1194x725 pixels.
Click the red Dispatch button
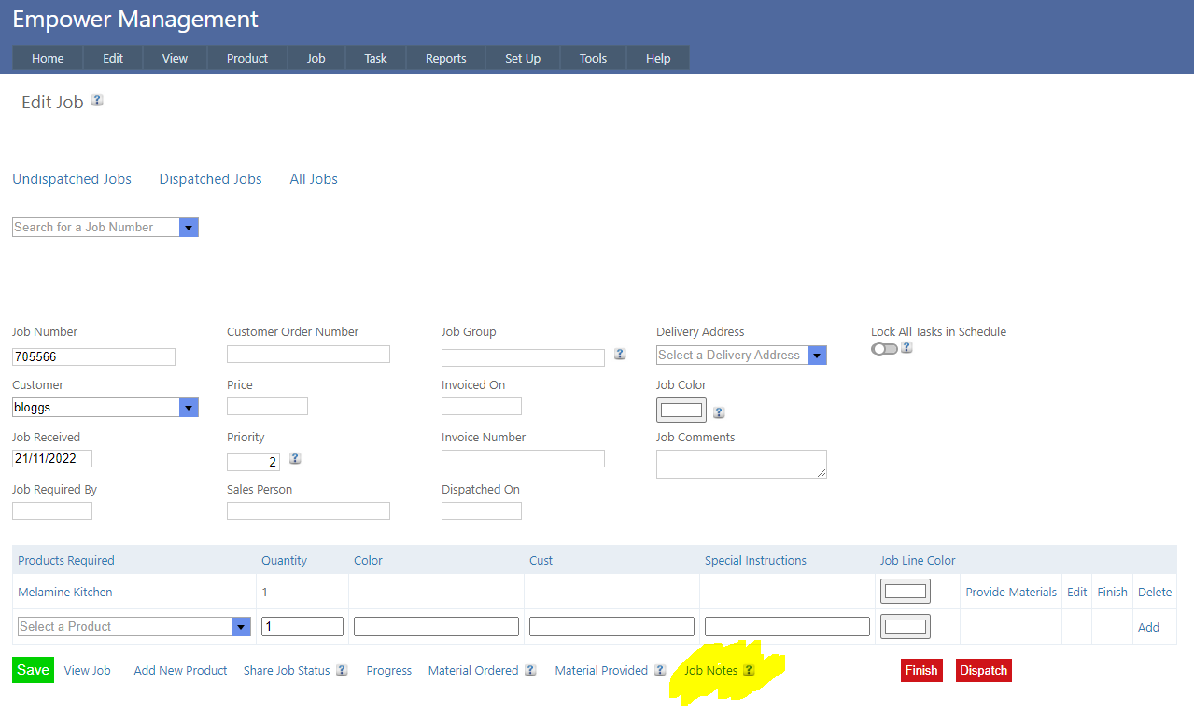click(983, 670)
